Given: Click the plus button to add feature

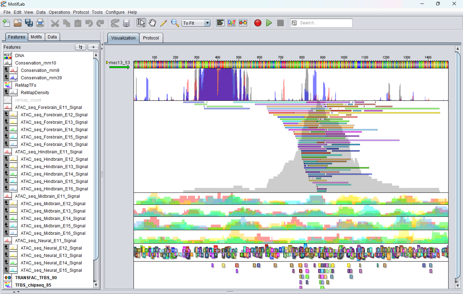Looking at the screenshot, I should click(x=93, y=47).
